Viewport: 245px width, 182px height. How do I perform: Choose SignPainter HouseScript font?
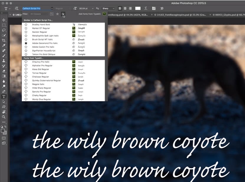63,51
